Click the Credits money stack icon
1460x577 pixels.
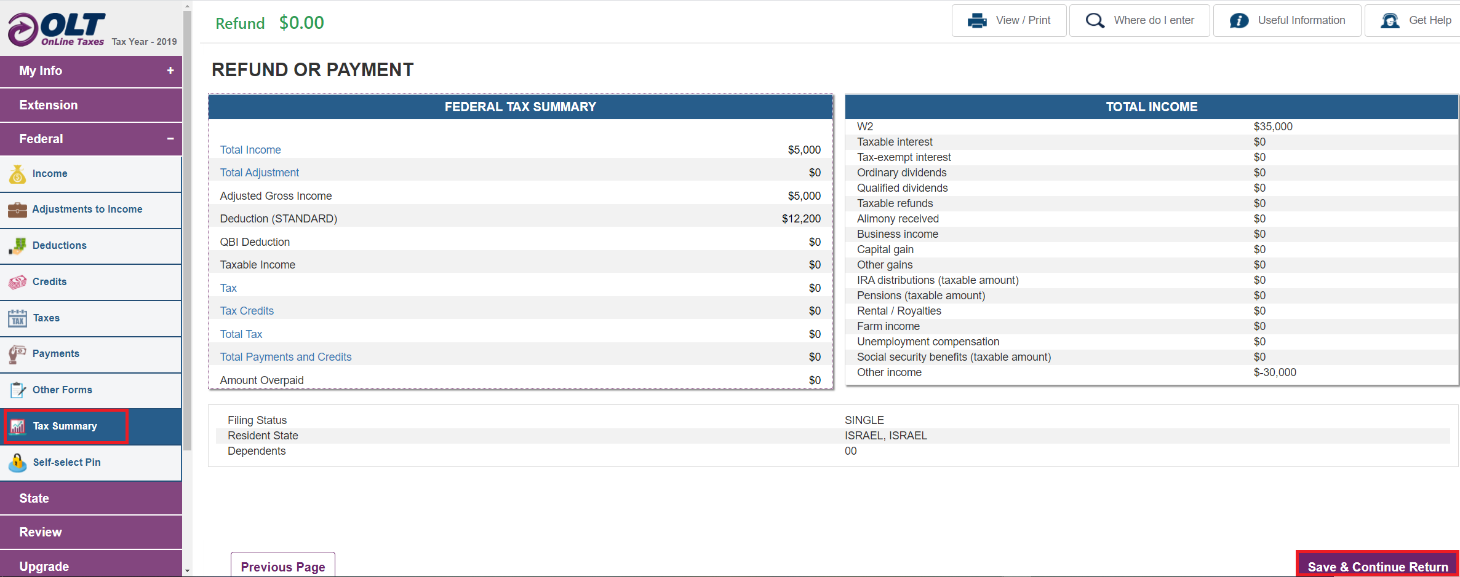pos(17,282)
